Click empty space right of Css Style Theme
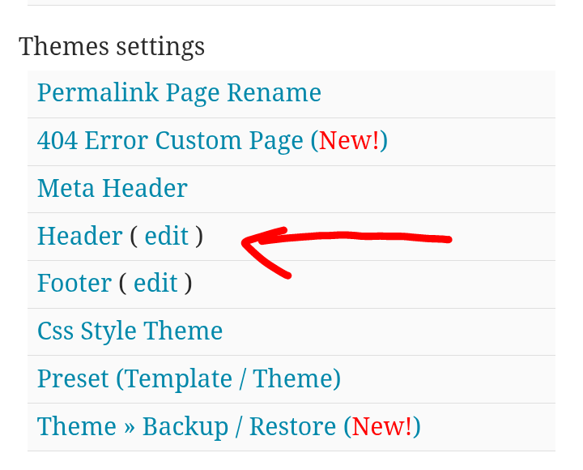The width and height of the screenshot is (583, 470). pos(389,331)
